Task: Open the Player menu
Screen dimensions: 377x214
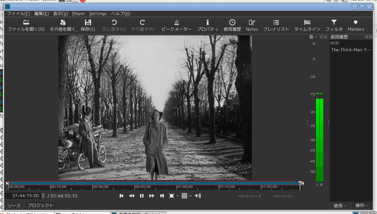Action: tap(78, 14)
